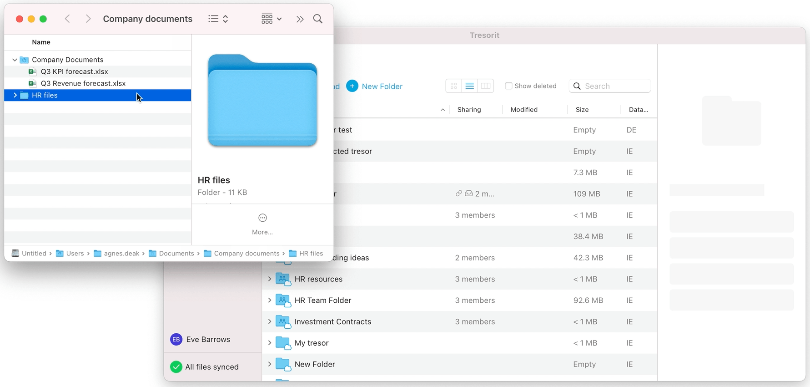Sort by Modified column
The image size is (810, 387).
pos(524,110)
